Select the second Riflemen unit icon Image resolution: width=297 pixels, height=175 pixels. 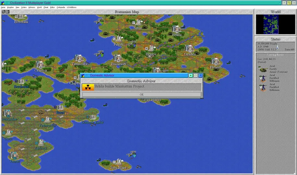(262, 87)
